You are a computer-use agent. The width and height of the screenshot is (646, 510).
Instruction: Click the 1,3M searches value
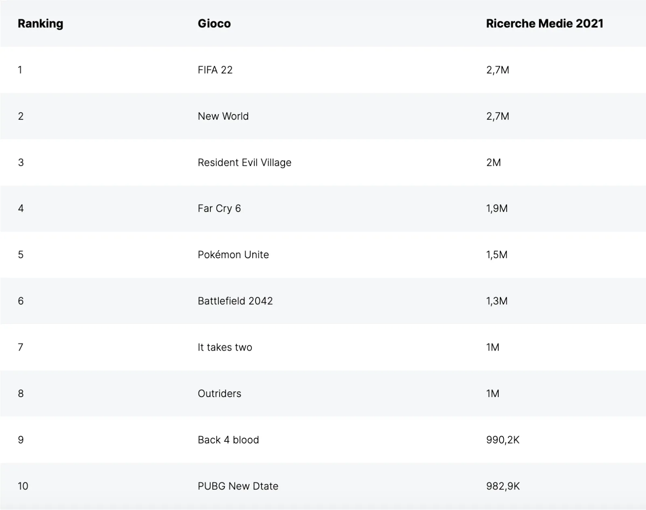(497, 301)
